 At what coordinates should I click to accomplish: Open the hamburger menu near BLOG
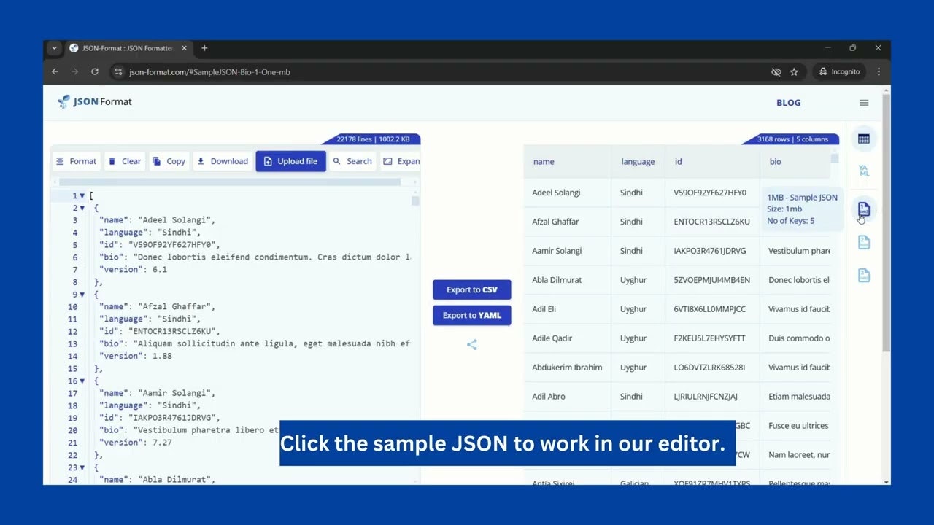tap(864, 103)
